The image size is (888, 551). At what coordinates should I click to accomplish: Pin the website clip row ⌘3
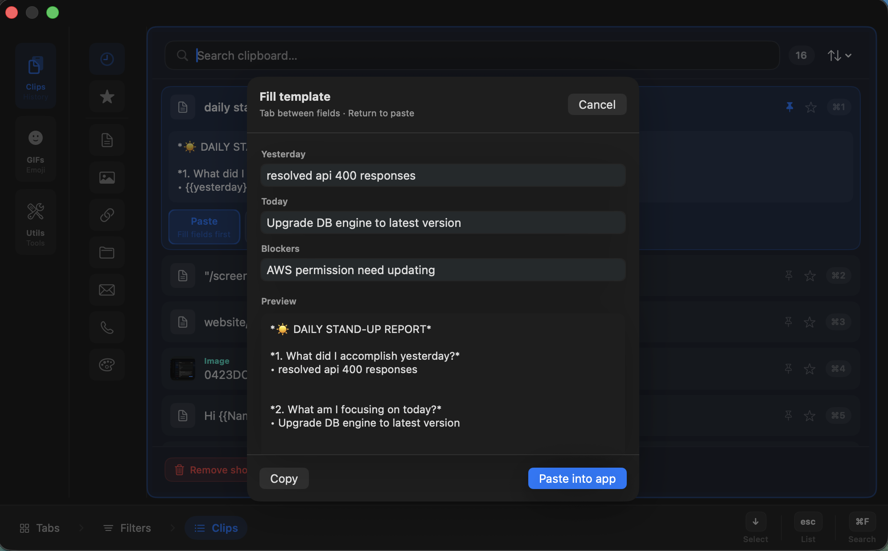(788, 322)
